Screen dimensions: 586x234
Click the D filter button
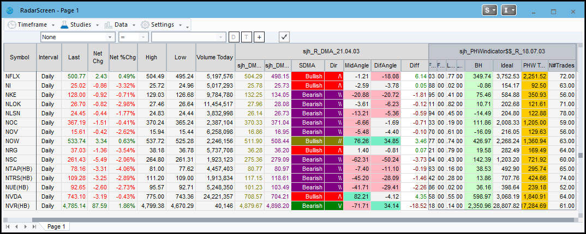234,37
